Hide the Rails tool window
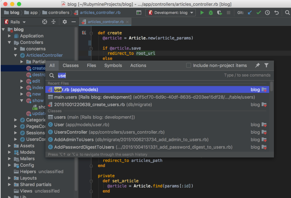The height and width of the screenshot is (198, 291). [x=73, y=22]
